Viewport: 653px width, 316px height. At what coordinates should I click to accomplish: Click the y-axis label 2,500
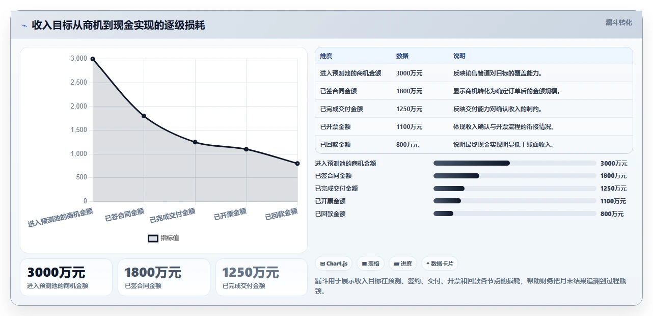click(x=78, y=83)
